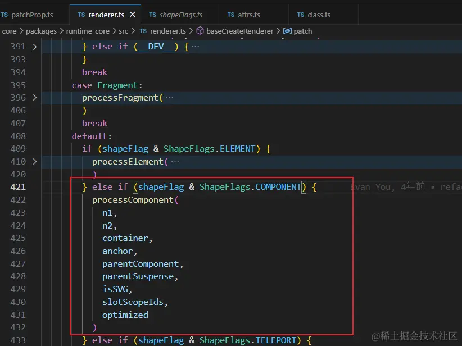This screenshot has width=462, height=346.
Task: Click the variable icon before patch breadcrumb
Action: click(287, 31)
